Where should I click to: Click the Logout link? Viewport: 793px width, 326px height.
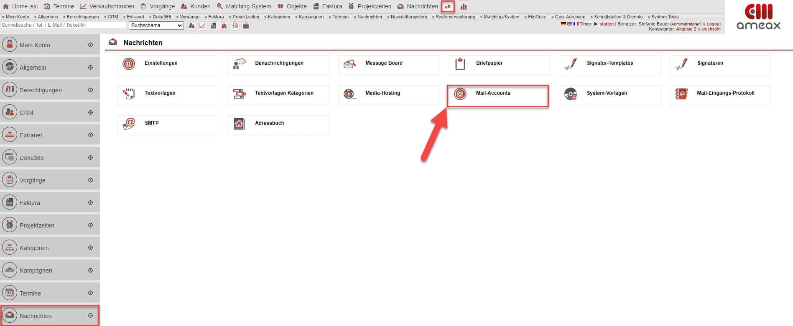tap(713, 24)
